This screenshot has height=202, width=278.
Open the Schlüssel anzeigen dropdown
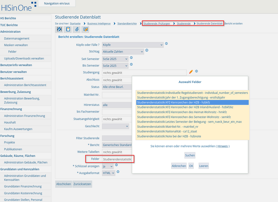pos(108,166)
